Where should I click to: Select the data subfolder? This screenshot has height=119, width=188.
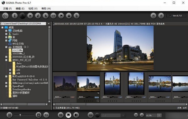(19, 63)
